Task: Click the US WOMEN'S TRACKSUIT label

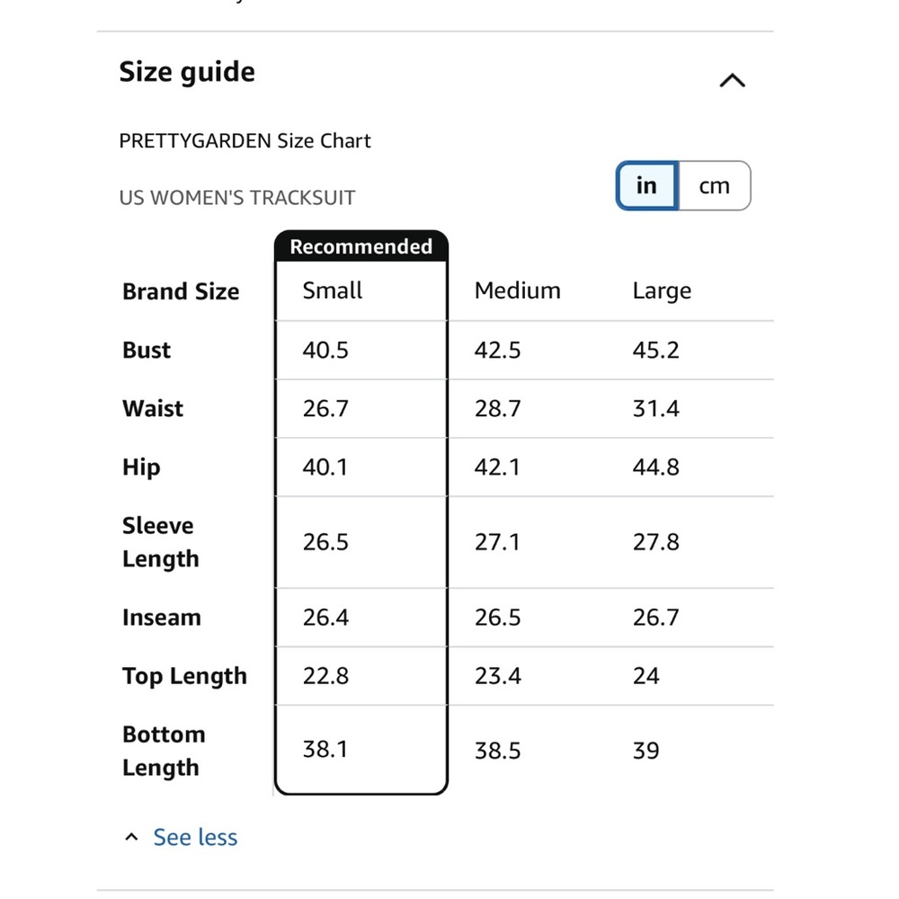Action: (237, 198)
